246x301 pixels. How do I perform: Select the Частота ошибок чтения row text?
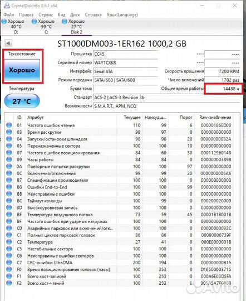point(51,125)
